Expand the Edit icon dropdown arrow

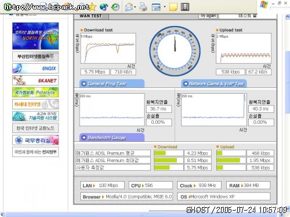tap(165, 7)
